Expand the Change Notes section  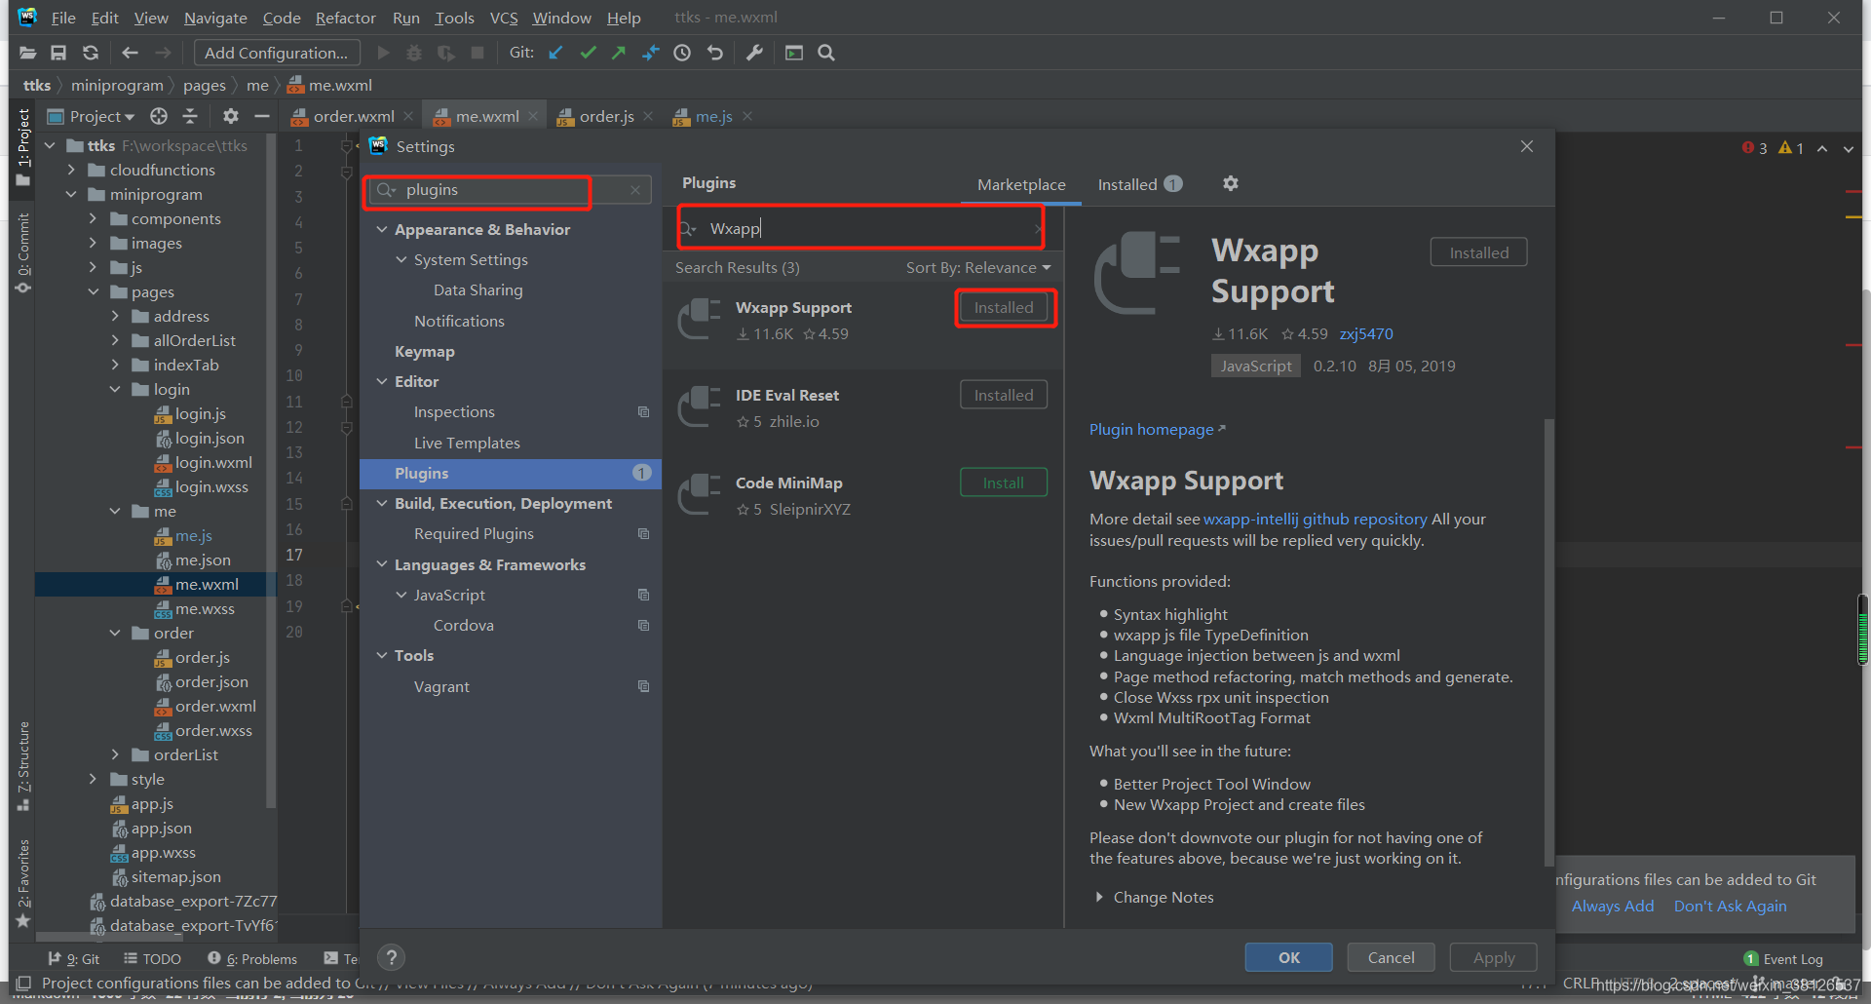tap(1099, 897)
